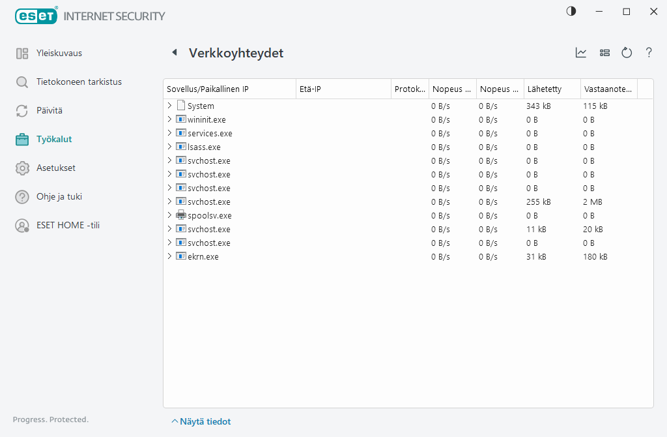Navigate back with the arrow near Verkkoyhteydet
This screenshot has height=437, width=667.
pyautogui.click(x=174, y=53)
